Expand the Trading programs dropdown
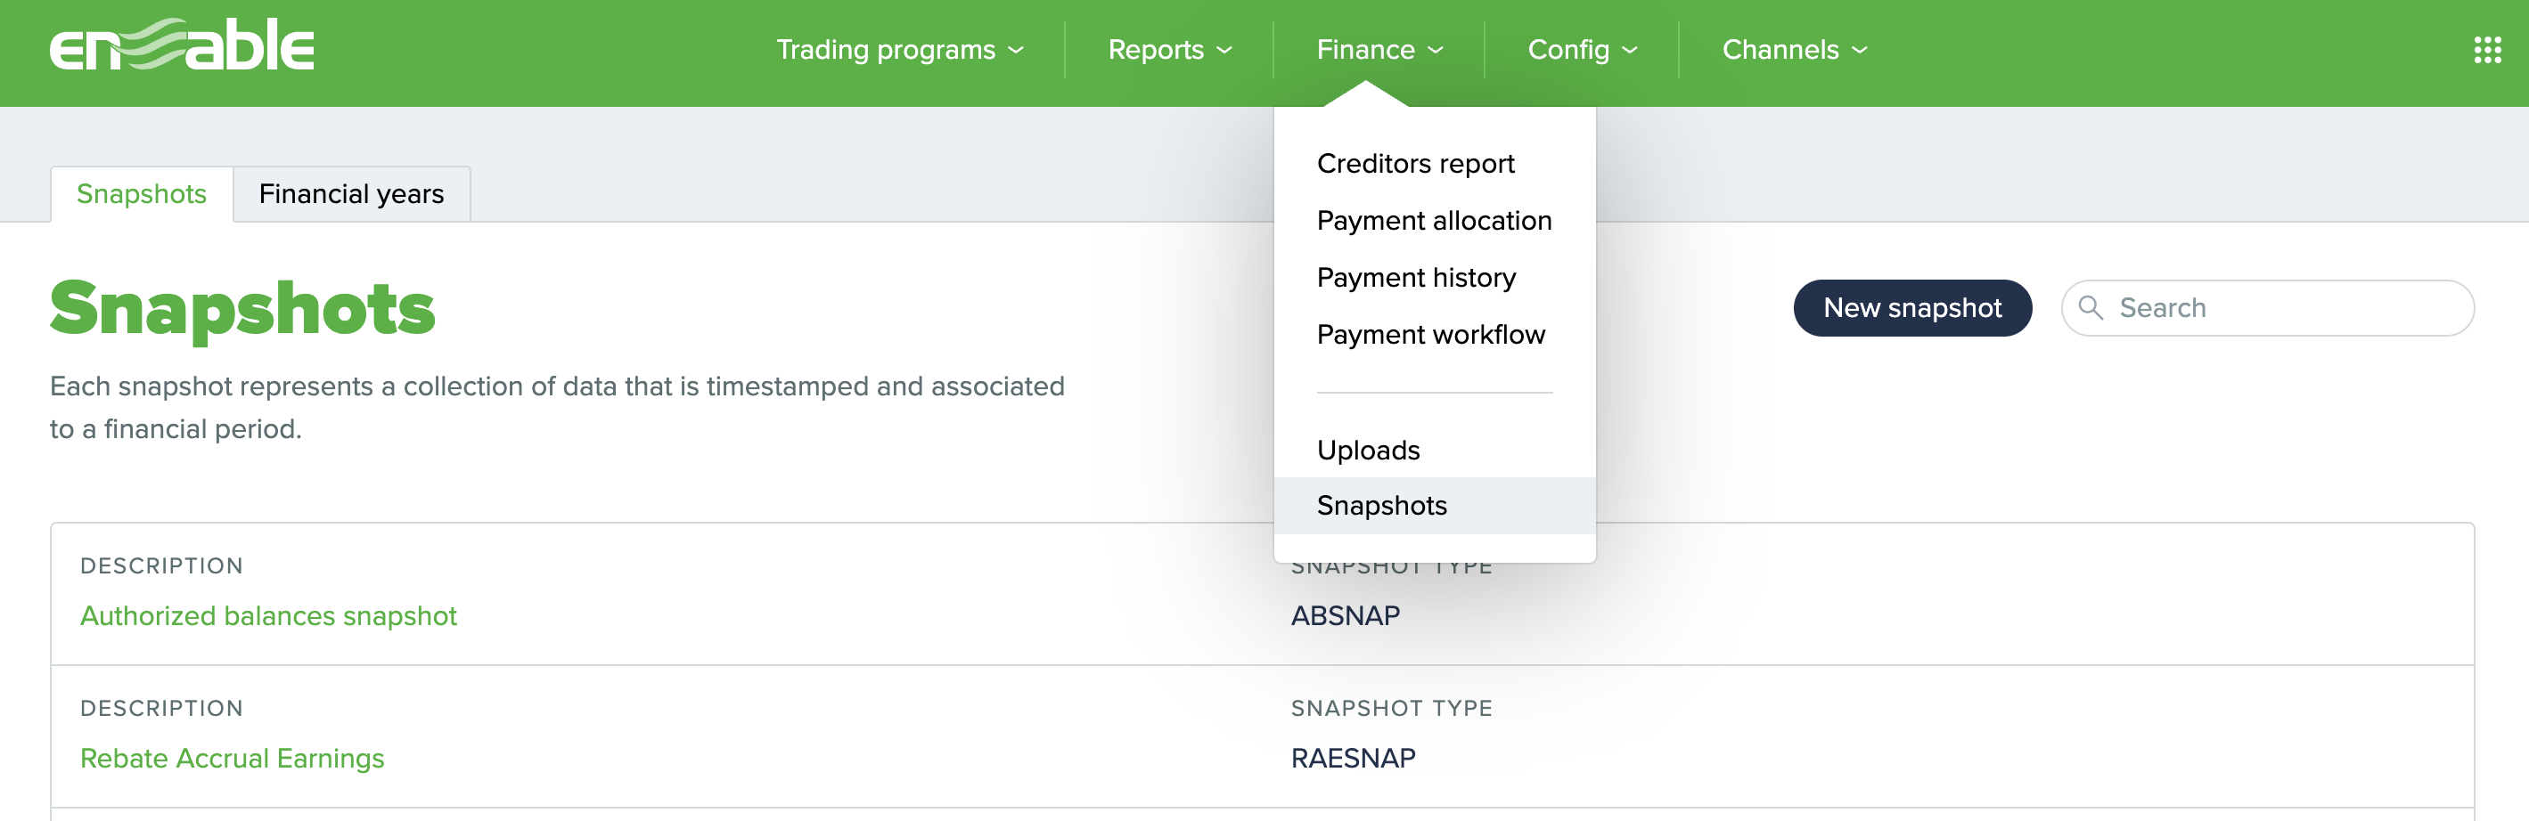 click(899, 49)
